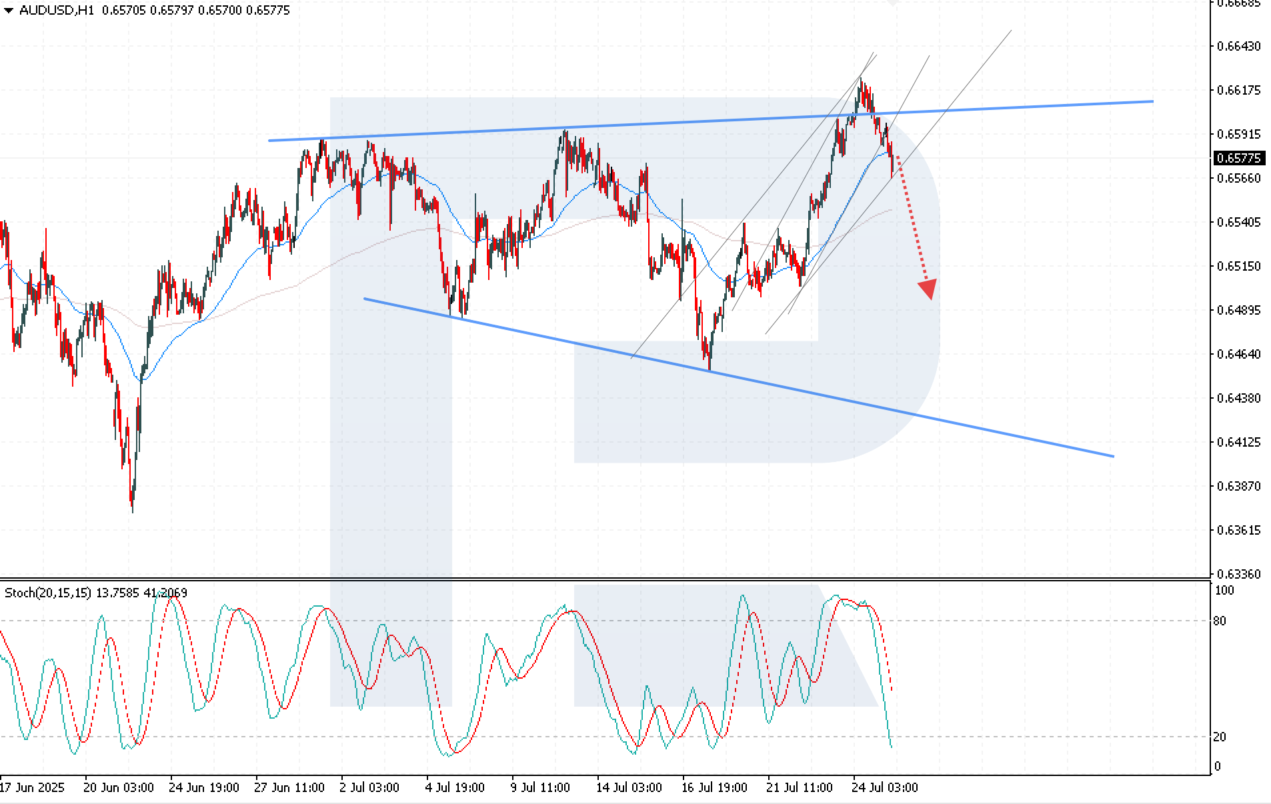This screenshot has width=1271, height=804.
Task: Click the 20 Jun 03:00 time label
Action: 118,787
